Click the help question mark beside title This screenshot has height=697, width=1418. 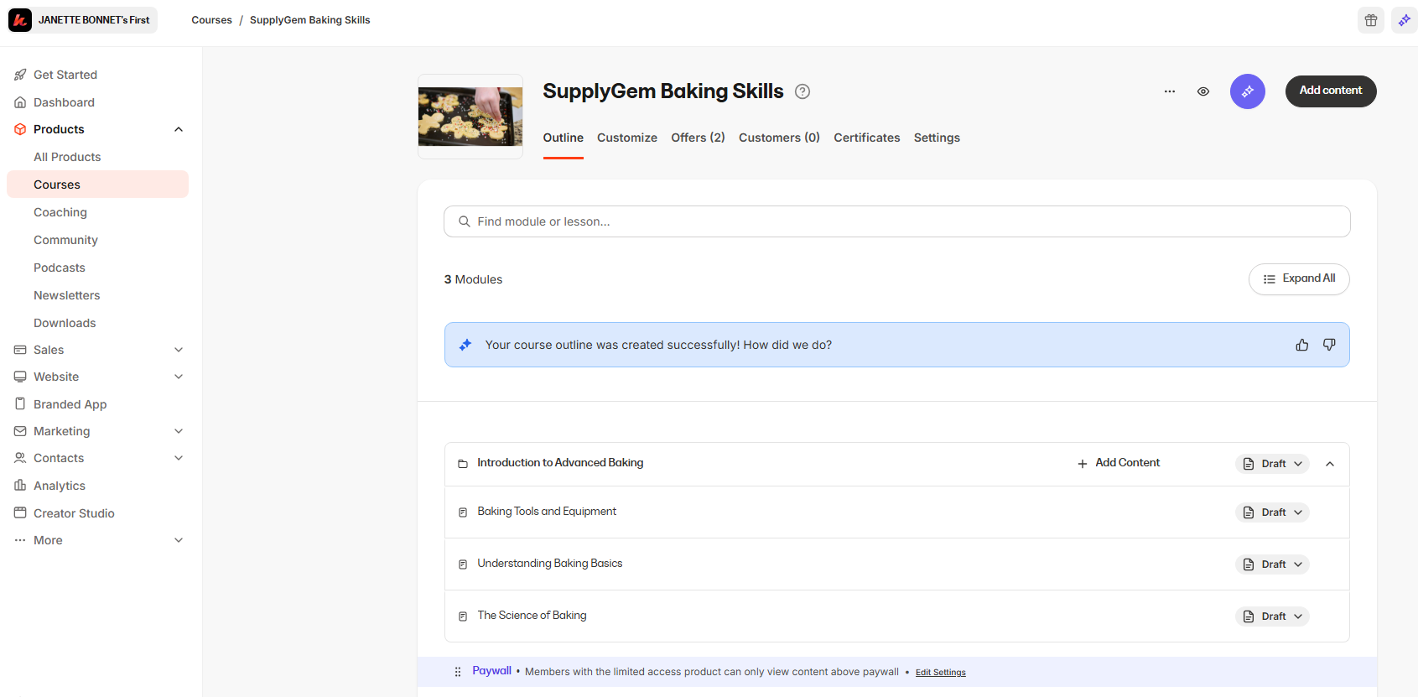pyautogui.click(x=802, y=91)
